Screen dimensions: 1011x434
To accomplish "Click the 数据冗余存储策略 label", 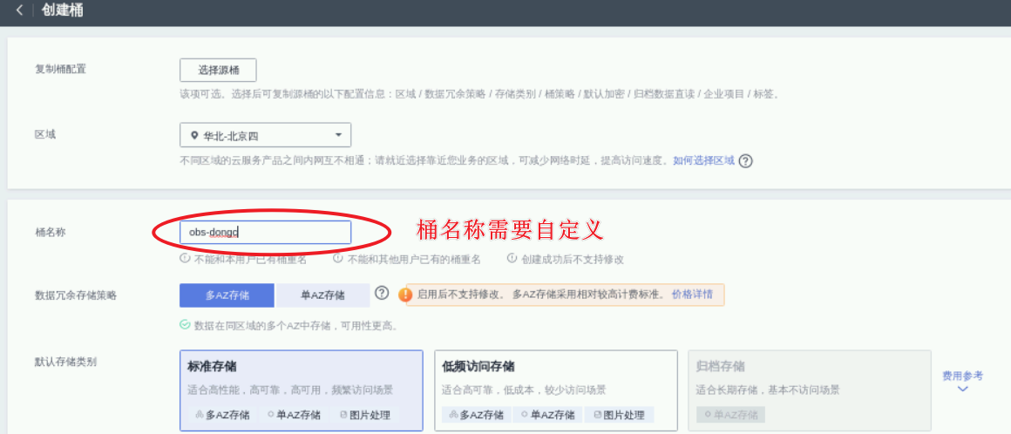I will (x=76, y=295).
